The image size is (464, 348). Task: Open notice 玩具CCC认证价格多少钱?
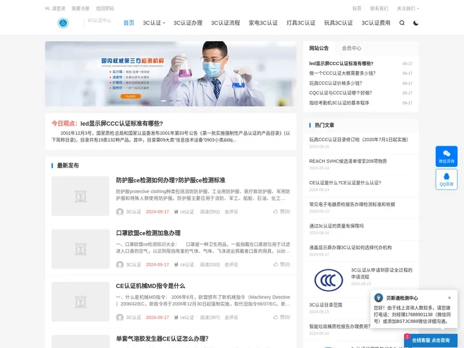[x=336, y=83]
